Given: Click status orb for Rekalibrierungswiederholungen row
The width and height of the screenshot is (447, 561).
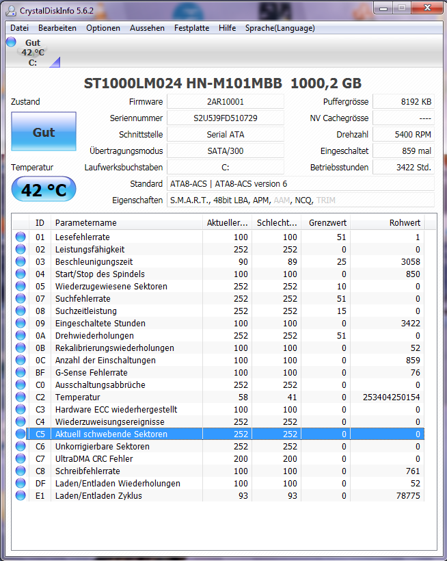Looking at the screenshot, I should coord(21,348).
